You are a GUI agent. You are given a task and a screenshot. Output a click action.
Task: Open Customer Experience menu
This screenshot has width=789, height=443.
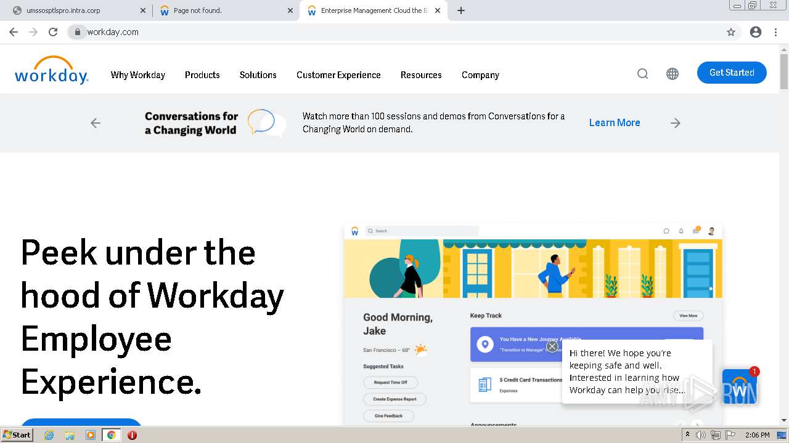(x=338, y=75)
